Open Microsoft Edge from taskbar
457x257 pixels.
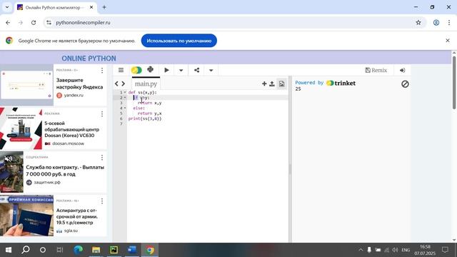78,250
